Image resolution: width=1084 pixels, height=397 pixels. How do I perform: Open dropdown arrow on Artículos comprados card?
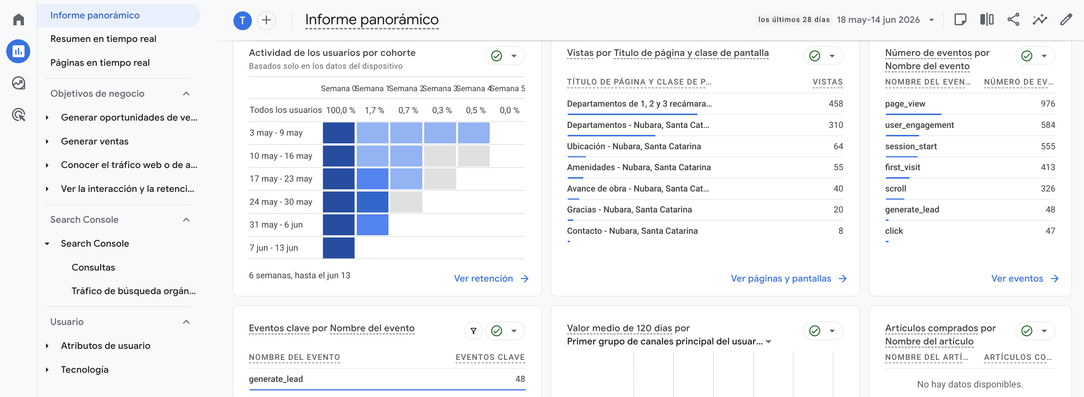pos(1044,331)
